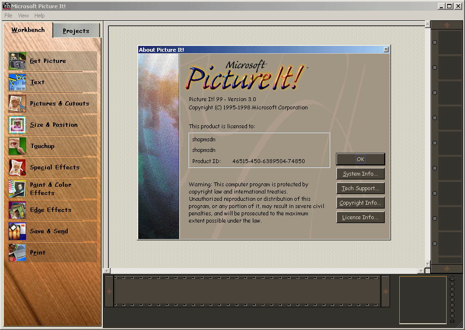This screenshot has width=465, height=330.
Task: Click canvas vertical scrollbar down arrow
Action: click(427, 264)
